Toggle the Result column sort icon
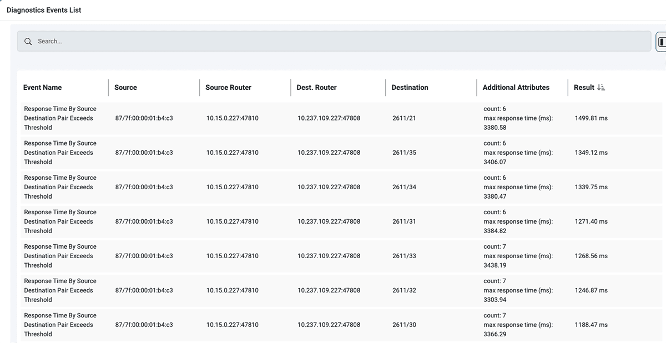 [601, 88]
